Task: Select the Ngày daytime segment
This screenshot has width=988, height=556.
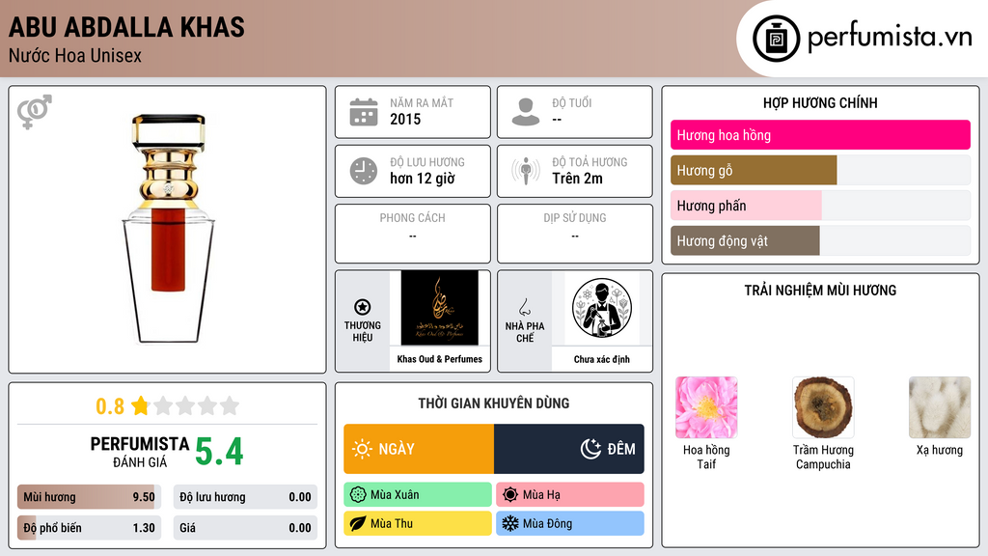Action: click(419, 449)
